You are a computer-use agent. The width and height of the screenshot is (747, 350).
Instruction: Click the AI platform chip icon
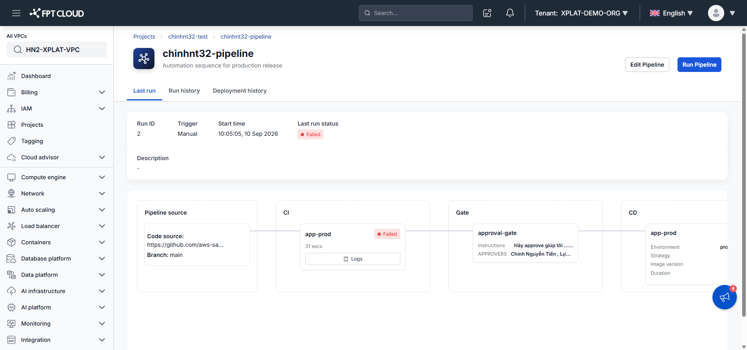point(11,307)
